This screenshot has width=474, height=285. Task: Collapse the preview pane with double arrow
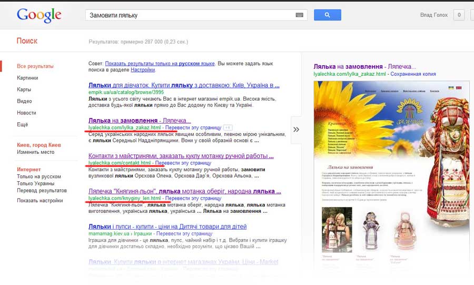coord(296,130)
